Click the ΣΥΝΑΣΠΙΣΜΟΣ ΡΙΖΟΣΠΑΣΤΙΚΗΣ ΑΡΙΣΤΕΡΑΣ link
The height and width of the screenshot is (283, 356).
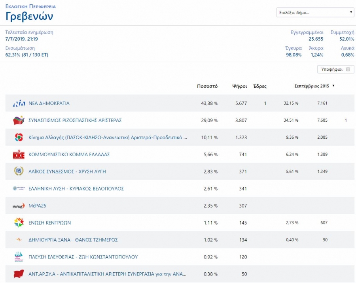tap(75, 121)
